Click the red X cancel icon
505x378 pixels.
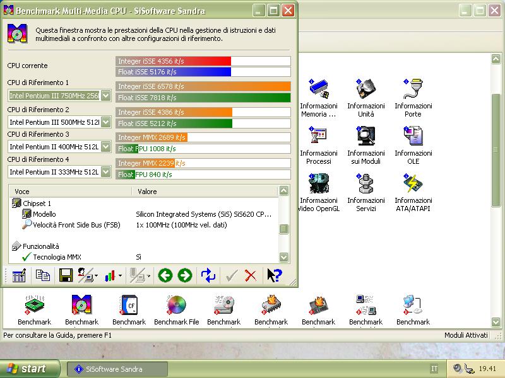[251, 275]
